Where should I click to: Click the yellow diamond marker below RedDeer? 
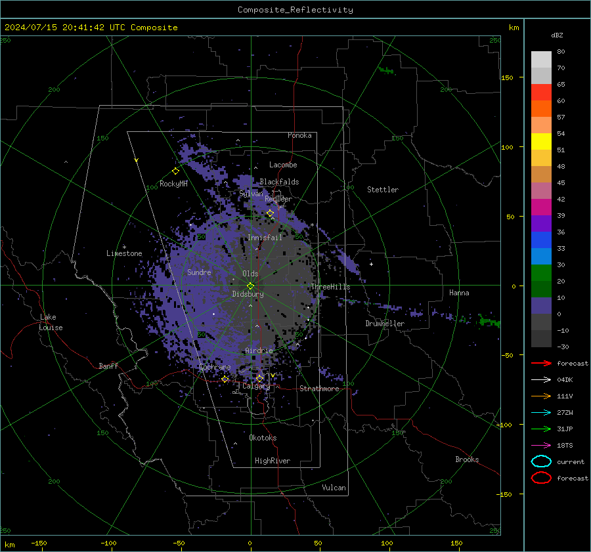(271, 213)
